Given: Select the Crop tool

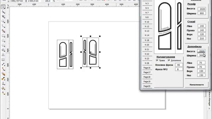Looking at the screenshot, I should tap(3, 17).
